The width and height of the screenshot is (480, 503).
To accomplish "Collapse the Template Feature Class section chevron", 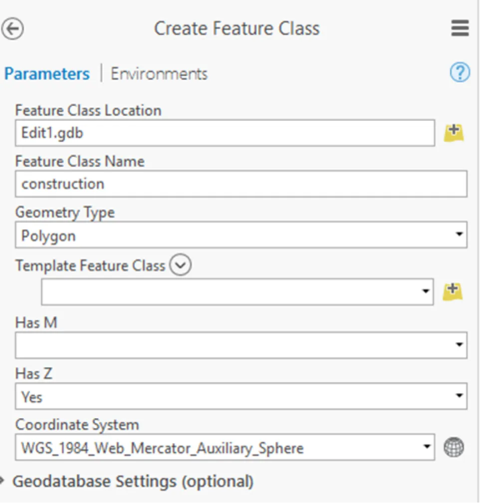I will click(x=181, y=265).
